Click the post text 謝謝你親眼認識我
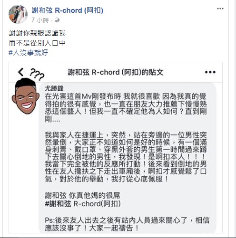 pyautogui.click(x=37, y=33)
